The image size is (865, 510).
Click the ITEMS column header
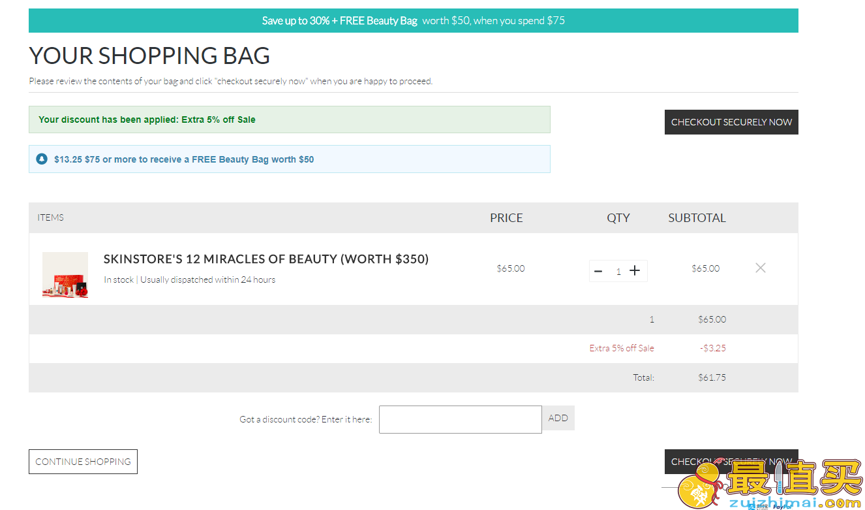[x=51, y=217]
